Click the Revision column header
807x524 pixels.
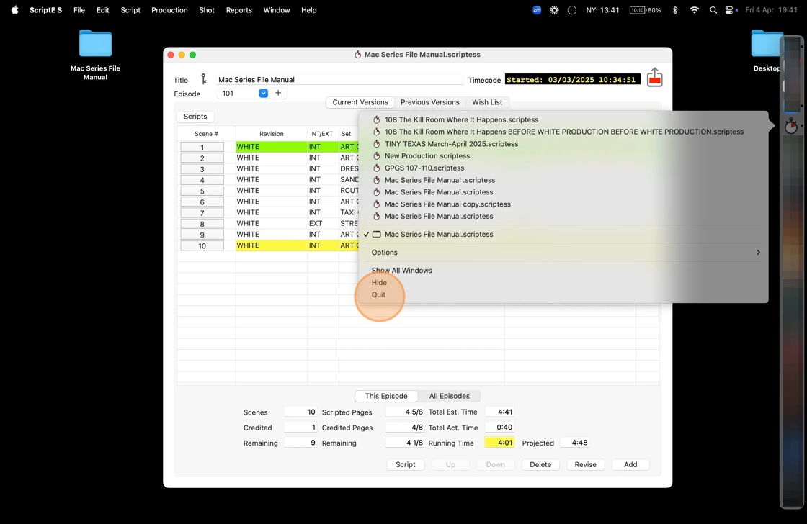point(271,134)
